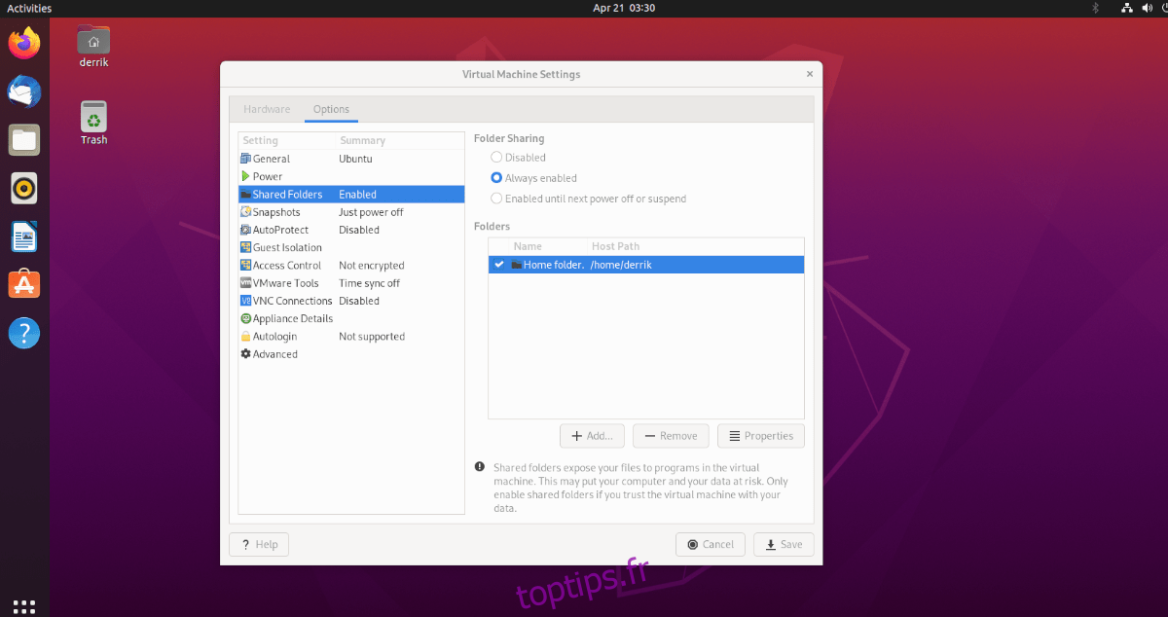Open the General settings entry
This screenshot has width=1168, height=617.
coord(270,159)
